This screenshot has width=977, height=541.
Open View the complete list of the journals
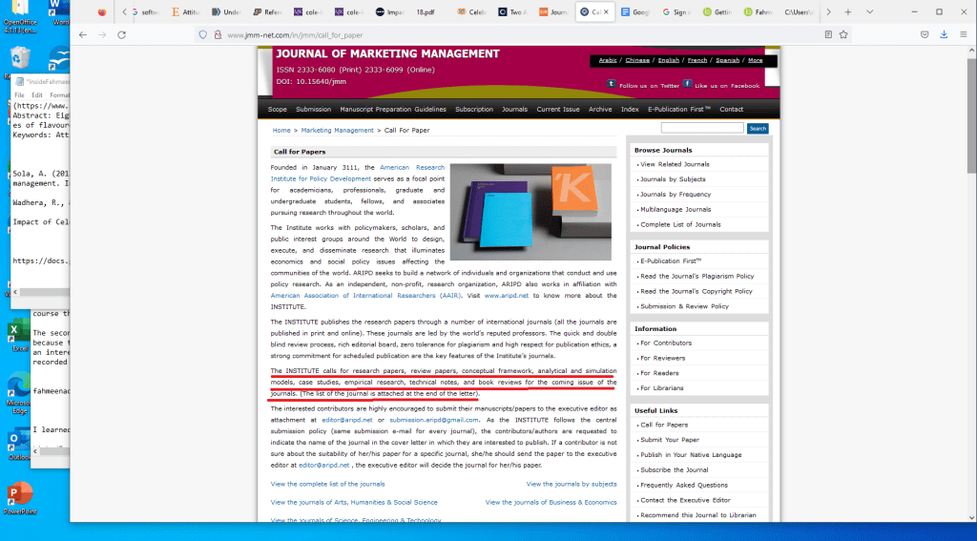328,484
